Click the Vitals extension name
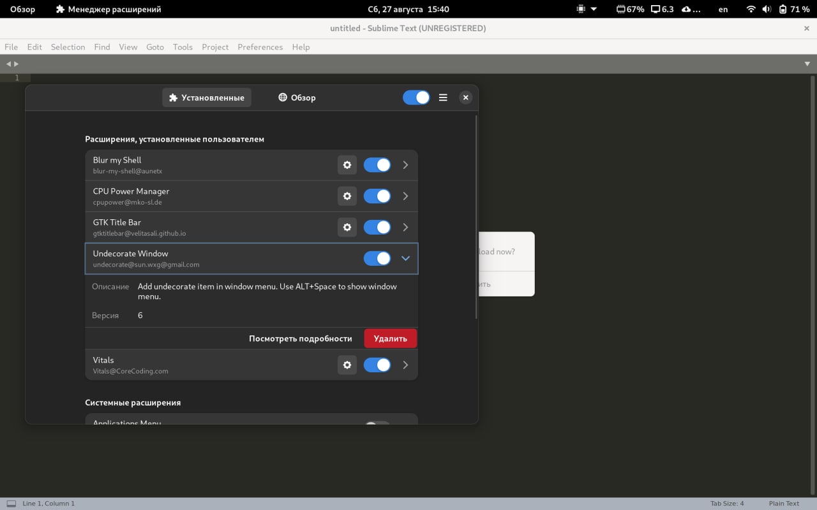Viewport: 817px width, 510px height. click(103, 360)
